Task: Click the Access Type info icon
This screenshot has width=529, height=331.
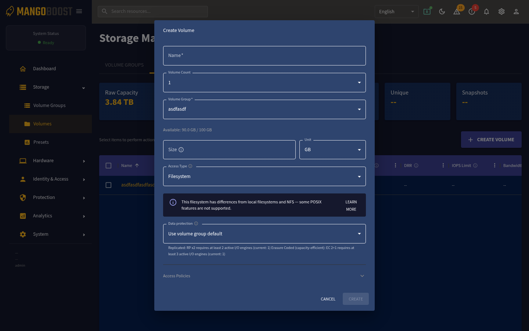Action: click(x=190, y=166)
